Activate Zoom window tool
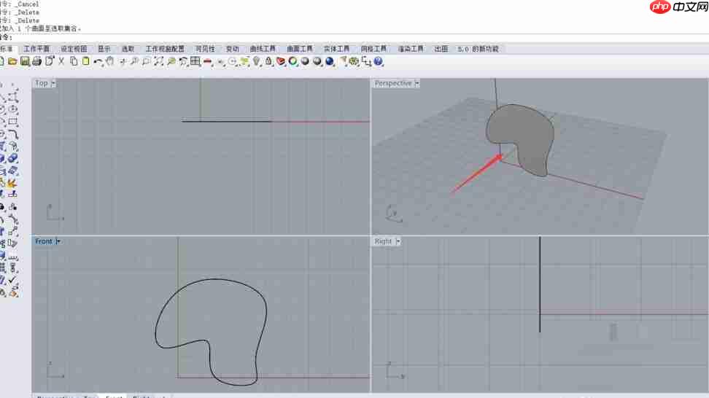 coord(147,61)
